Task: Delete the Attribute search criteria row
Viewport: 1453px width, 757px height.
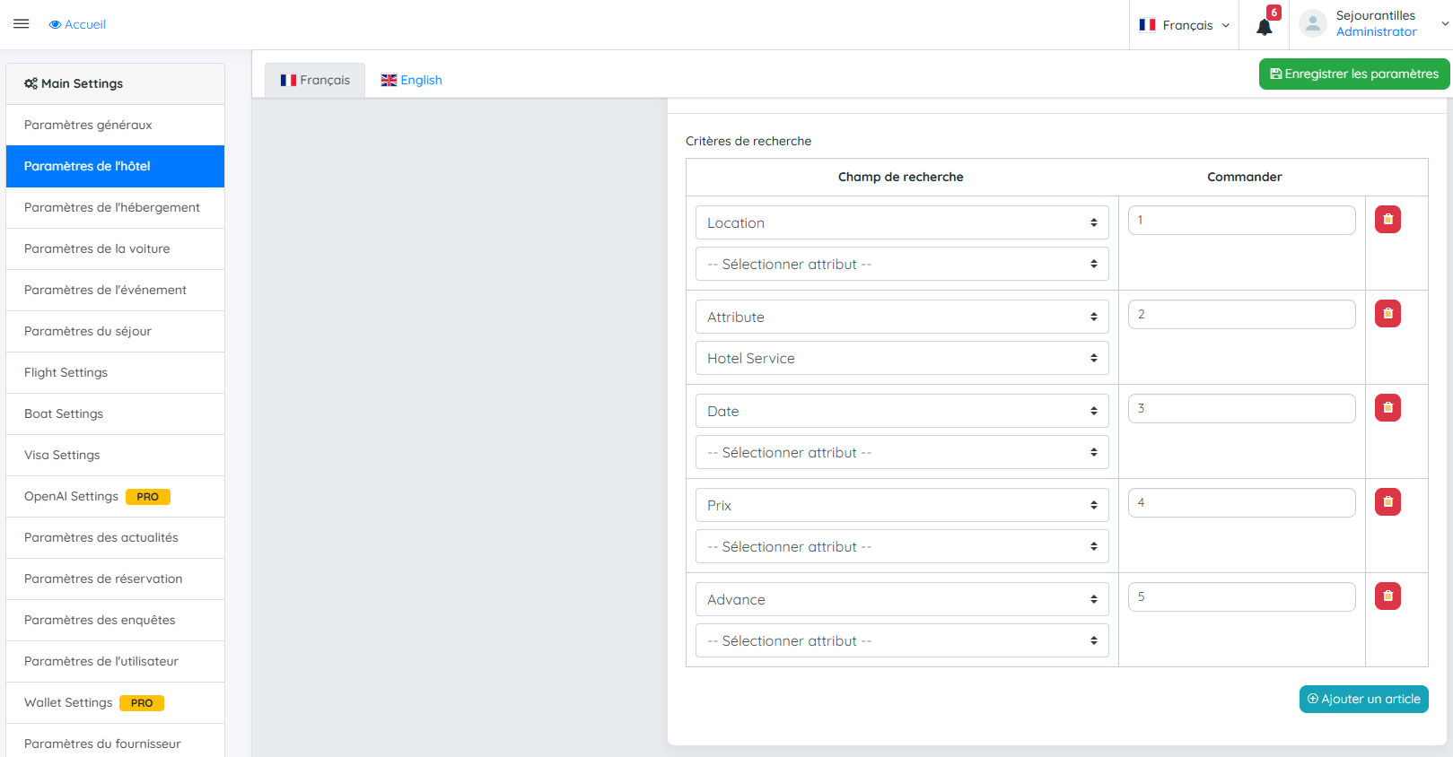Action: pos(1387,314)
